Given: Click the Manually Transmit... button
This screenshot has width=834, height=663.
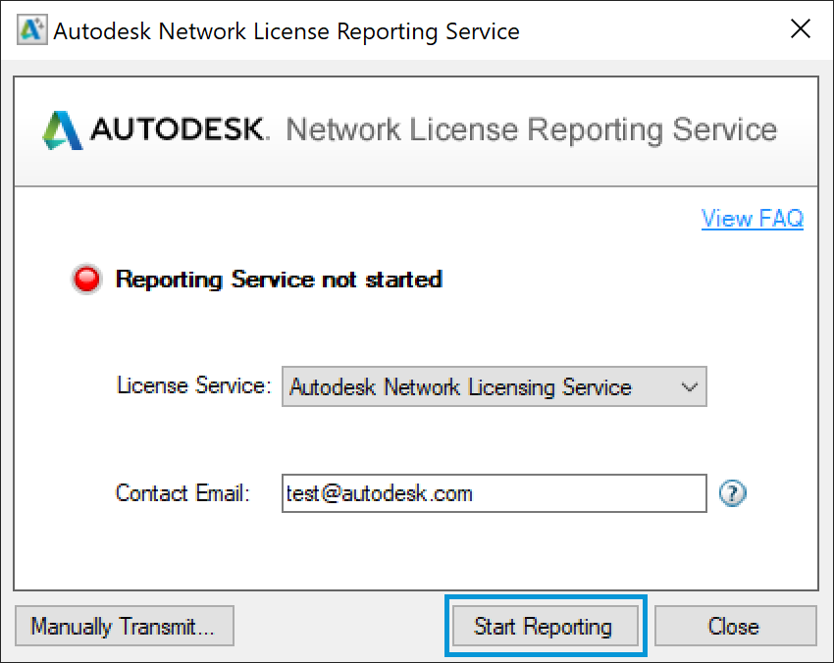Looking at the screenshot, I should point(124,626).
